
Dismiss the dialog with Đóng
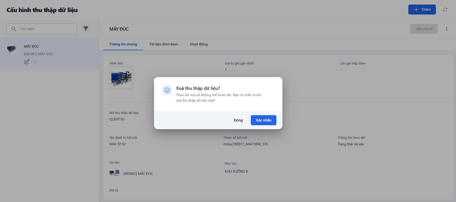click(238, 120)
